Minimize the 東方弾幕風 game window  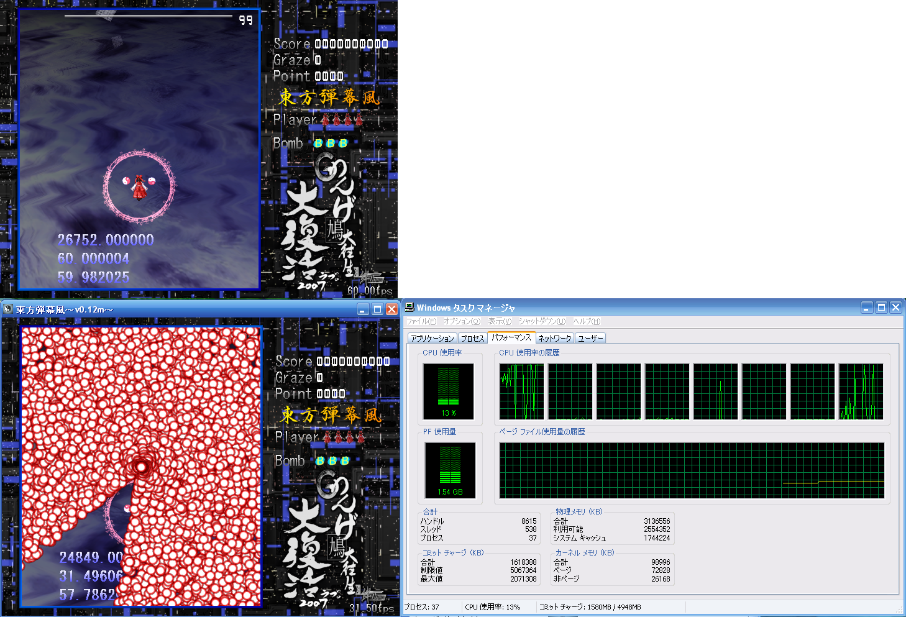(364, 309)
